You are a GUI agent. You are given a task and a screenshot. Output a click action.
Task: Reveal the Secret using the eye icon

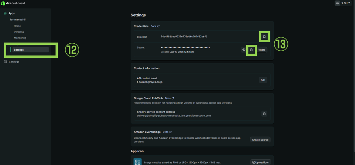click(244, 50)
